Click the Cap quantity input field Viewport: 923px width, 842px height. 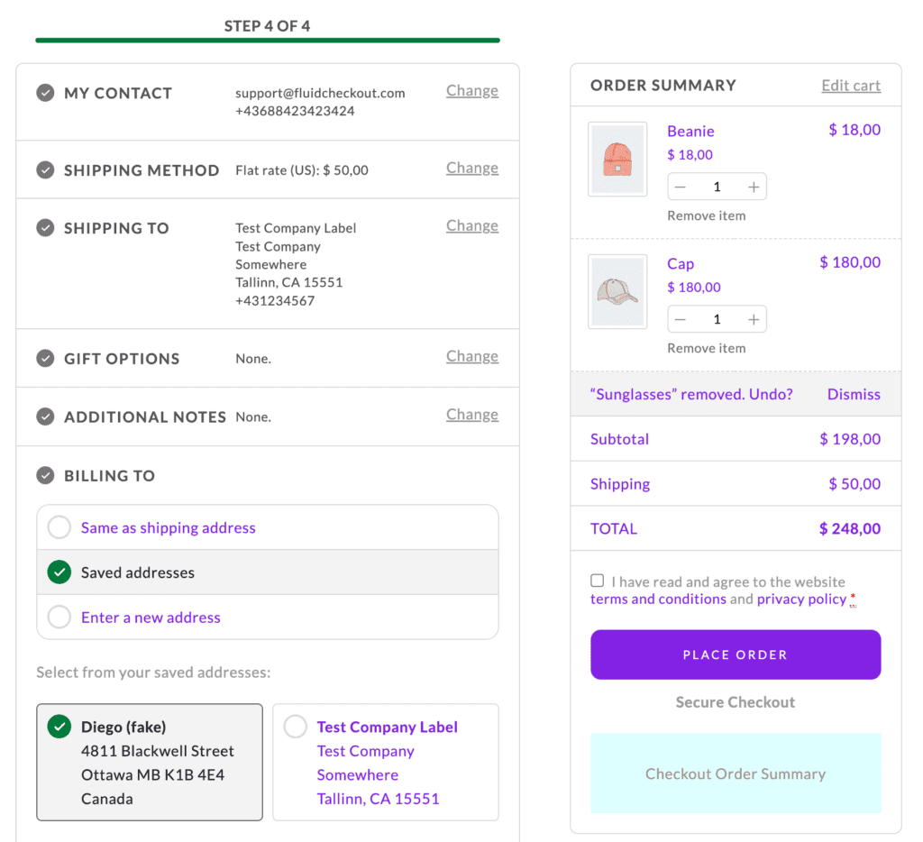point(717,320)
